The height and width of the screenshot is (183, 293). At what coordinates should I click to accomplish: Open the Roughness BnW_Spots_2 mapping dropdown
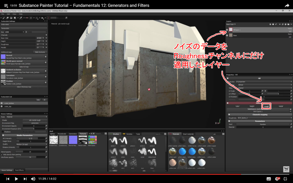tap(265, 118)
